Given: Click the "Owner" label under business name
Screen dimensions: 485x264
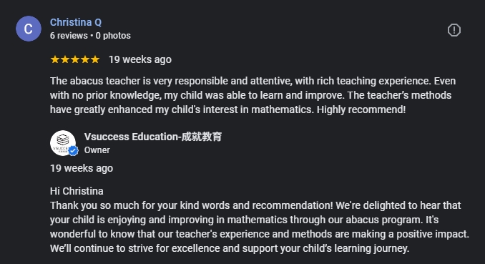Looking at the screenshot, I should [x=97, y=150].
